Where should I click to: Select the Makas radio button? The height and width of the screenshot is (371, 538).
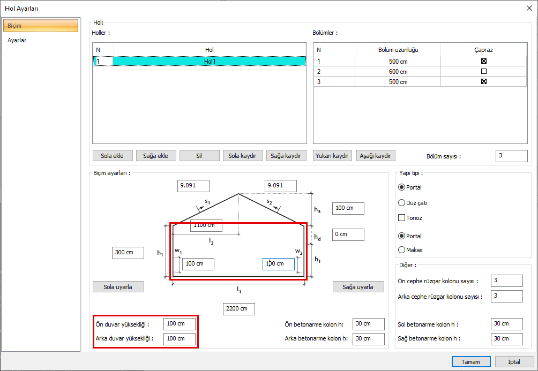point(402,249)
